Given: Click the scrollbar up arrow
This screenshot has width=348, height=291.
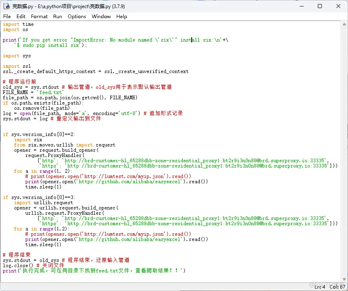Looking at the screenshot, I should [344, 24].
